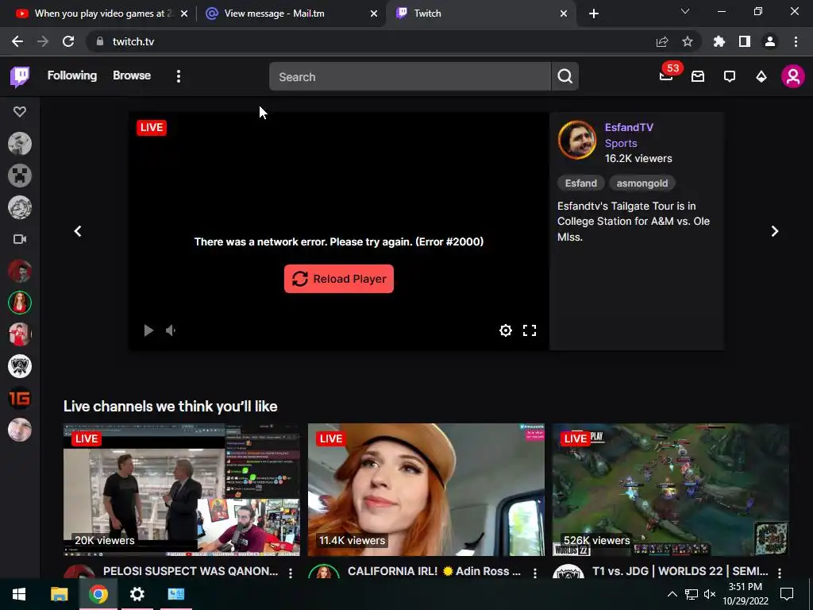Click the Get Bits diamond icon
This screenshot has width=813, height=610.
[x=761, y=77]
